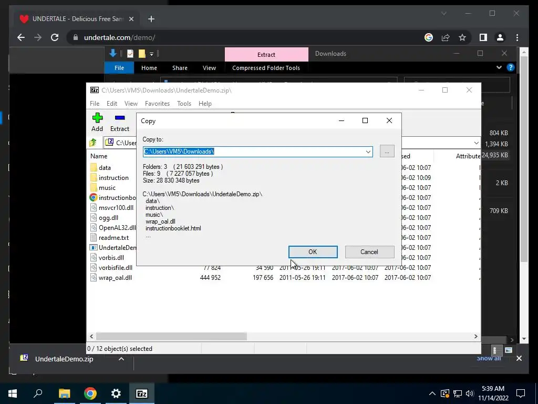This screenshot has width=538, height=404.
Task: Open Explorer quick access toolbar dropdown
Action: click(x=151, y=54)
